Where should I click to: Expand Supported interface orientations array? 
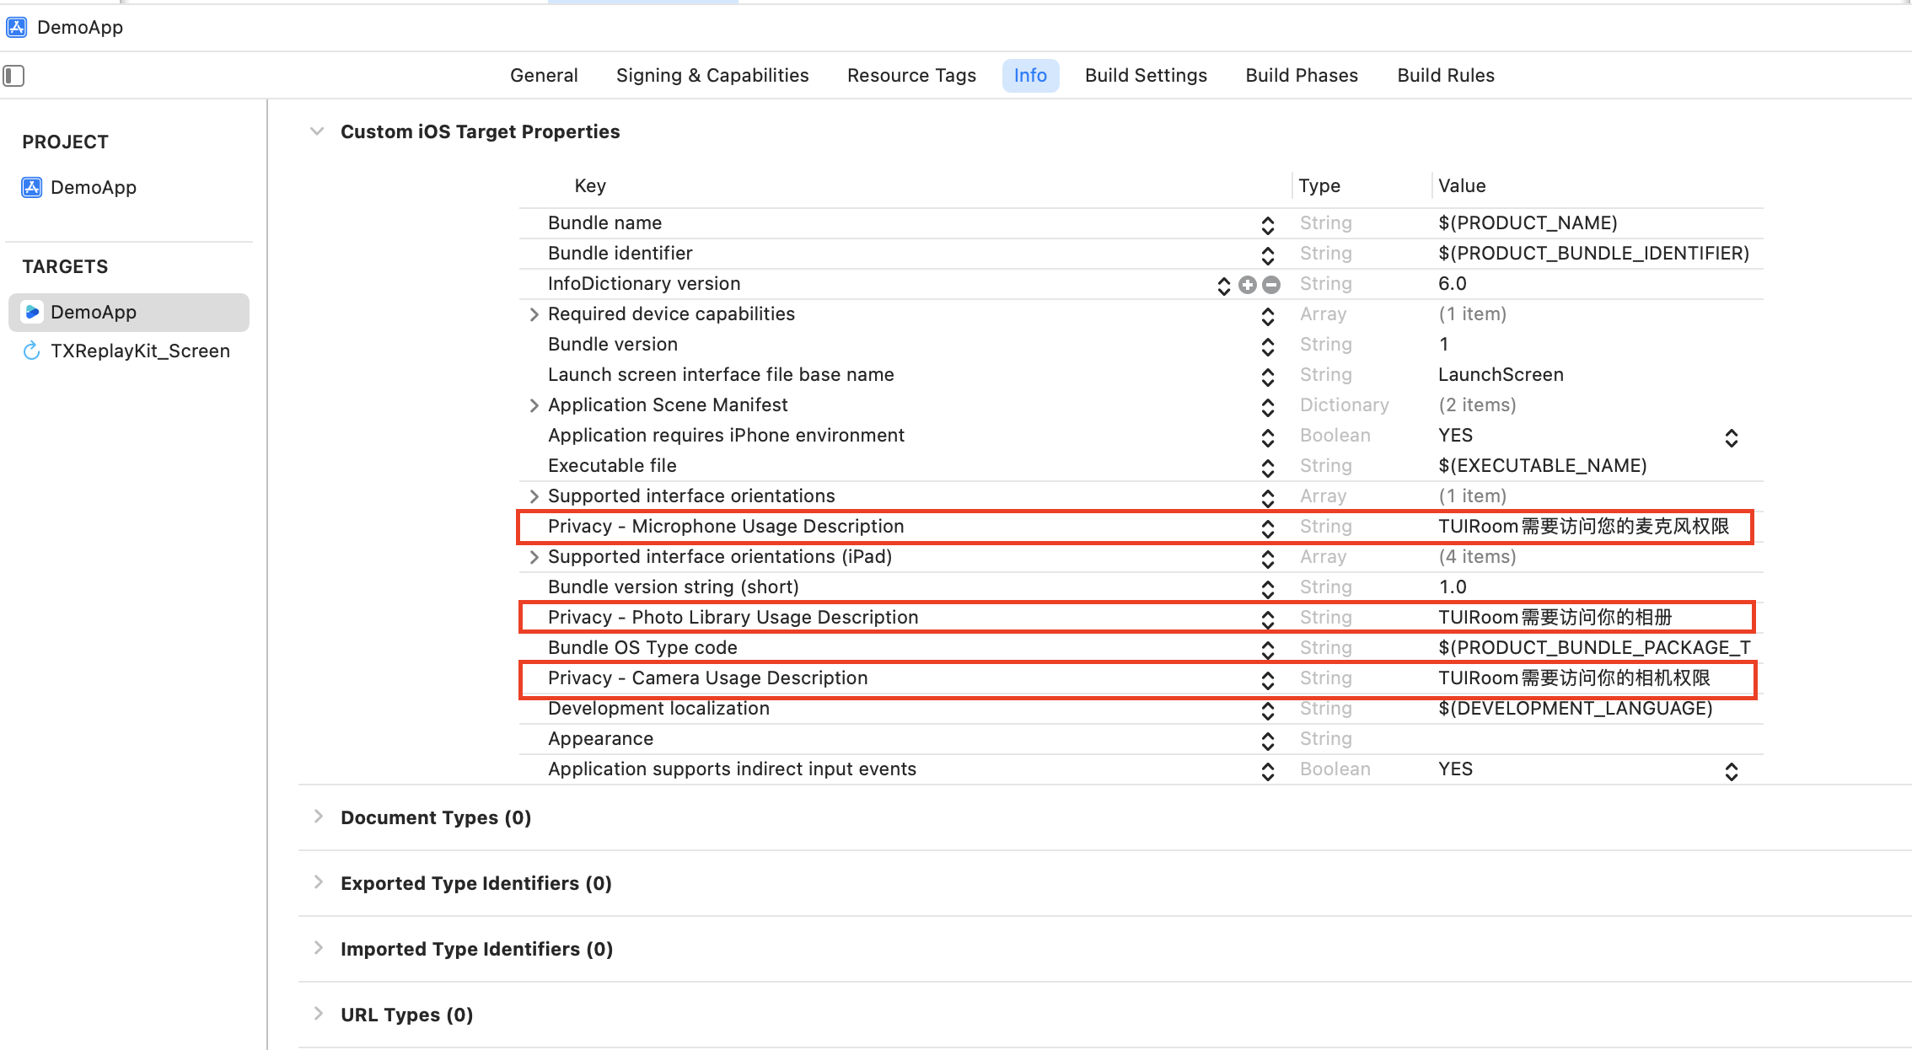pyautogui.click(x=534, y=496)
